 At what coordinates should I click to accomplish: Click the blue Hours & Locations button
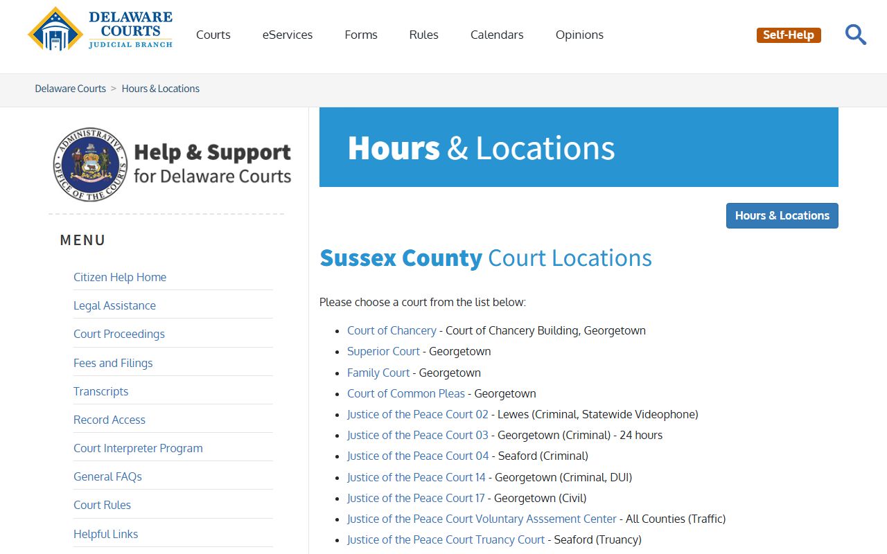tap(782, 215)
